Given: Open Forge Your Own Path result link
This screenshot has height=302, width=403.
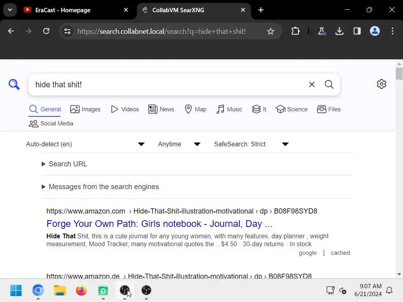Looking at the screenshot, I should (x=159, y=224).
